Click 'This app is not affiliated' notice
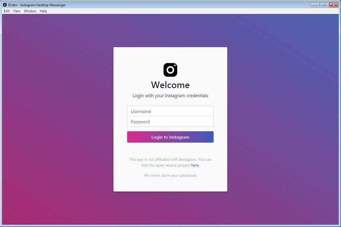This screenshot has width=341, height=227. coord(170,162)
